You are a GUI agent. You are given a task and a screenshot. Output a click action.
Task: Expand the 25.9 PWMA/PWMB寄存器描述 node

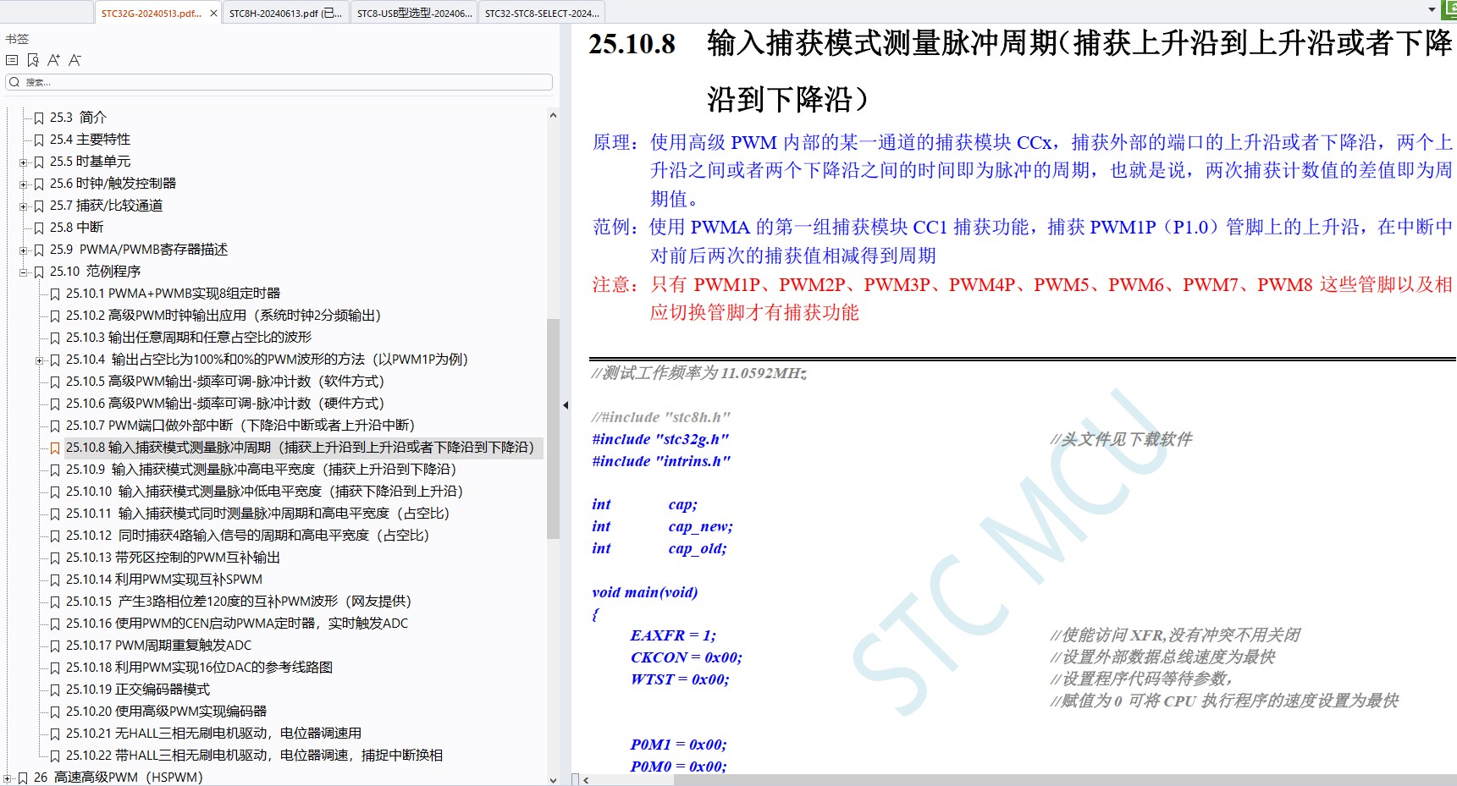tap(24, 250)
